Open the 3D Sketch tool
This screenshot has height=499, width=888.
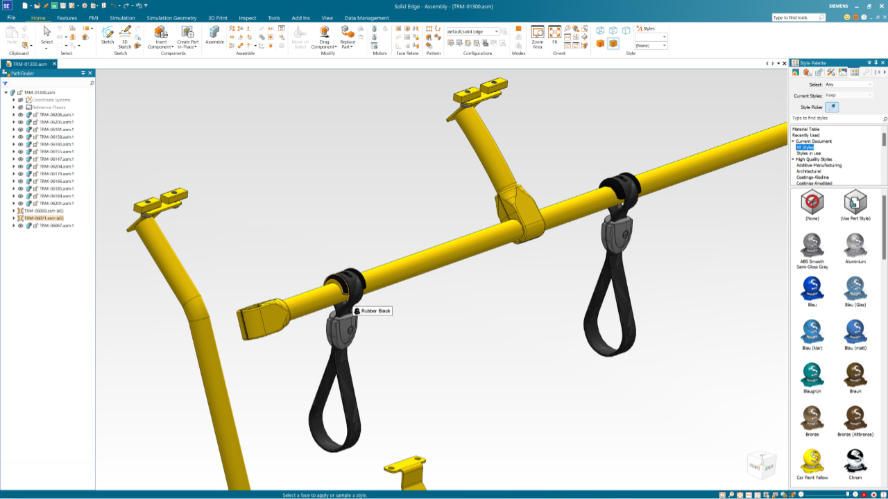coord(125,32)
